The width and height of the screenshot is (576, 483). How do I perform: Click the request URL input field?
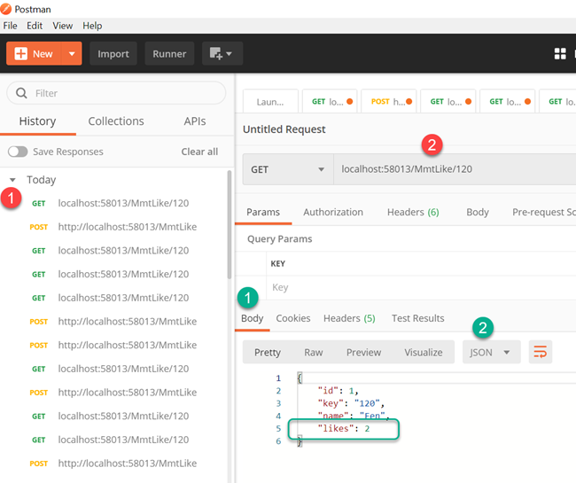coord(455,169)
